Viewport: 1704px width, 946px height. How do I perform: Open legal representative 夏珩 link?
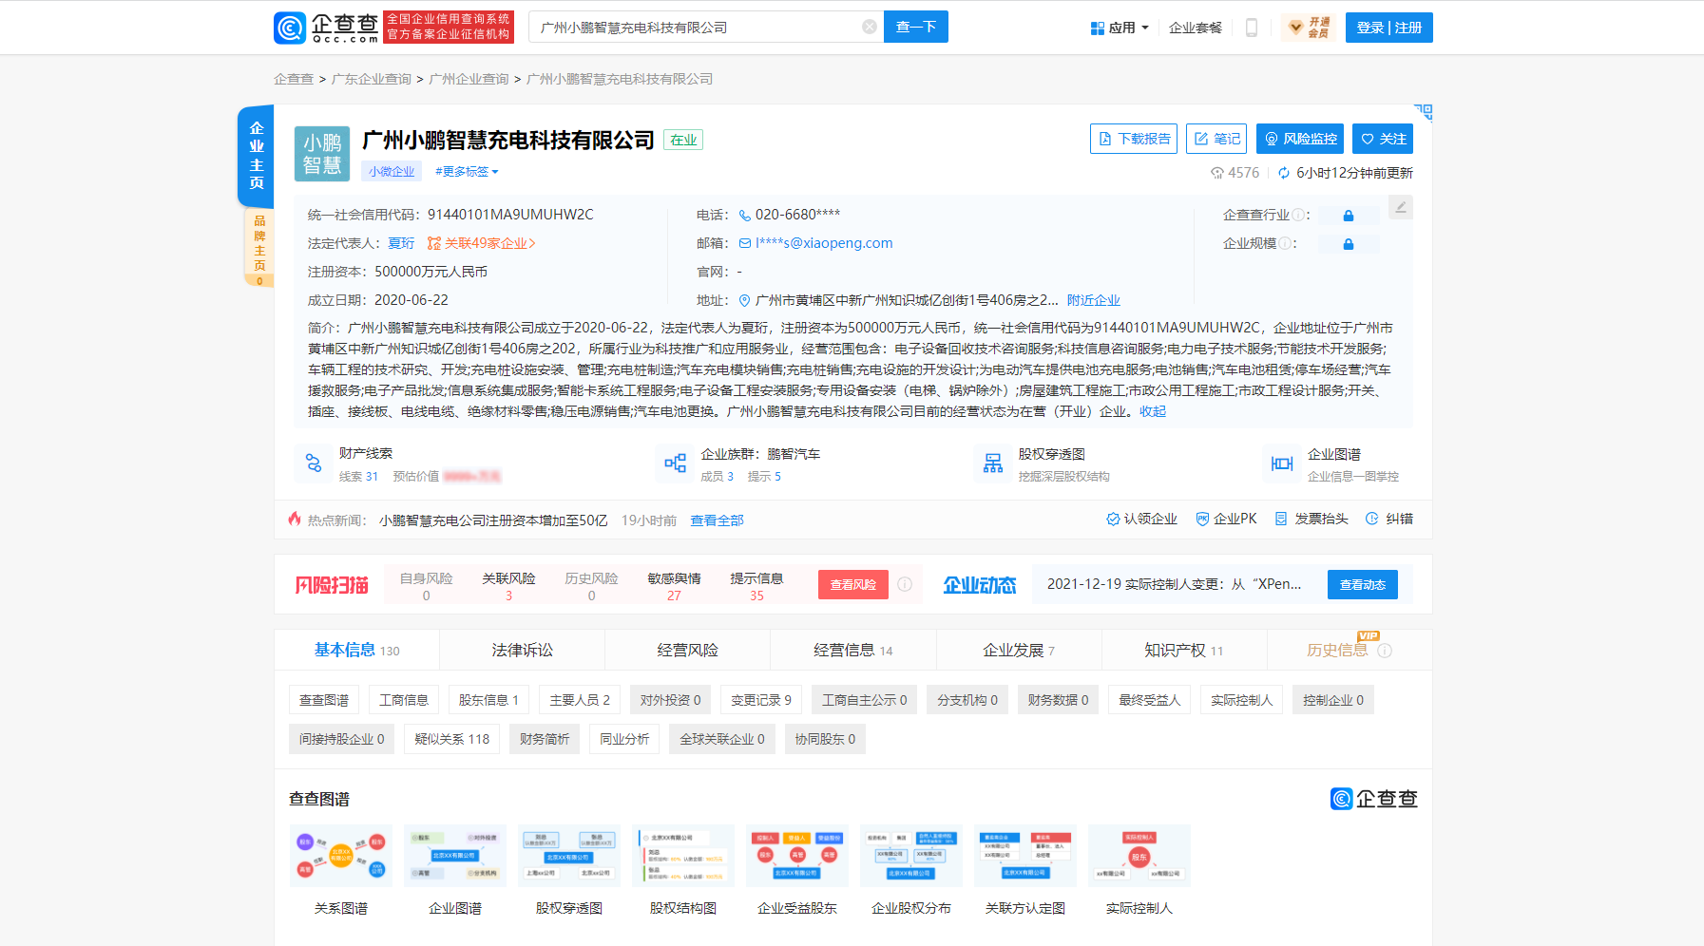click(x=401, y=243)
